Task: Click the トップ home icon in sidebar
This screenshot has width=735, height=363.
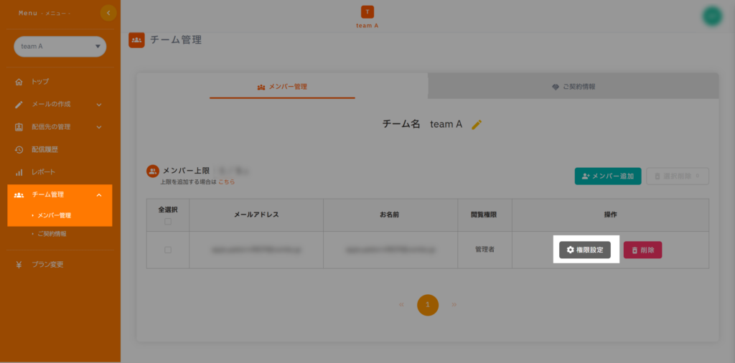Action: pos(19,82)
